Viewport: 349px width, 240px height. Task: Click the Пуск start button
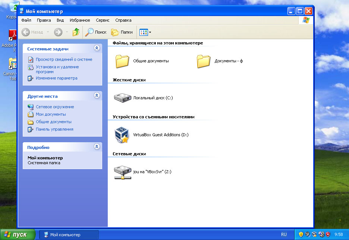pyautogui.click(x=18, y=235)
